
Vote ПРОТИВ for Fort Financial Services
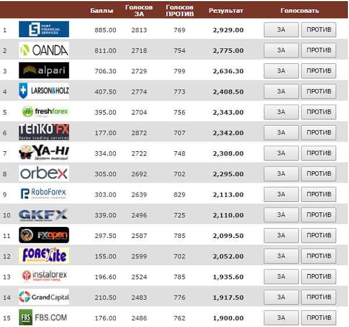(x=319, y=30)
